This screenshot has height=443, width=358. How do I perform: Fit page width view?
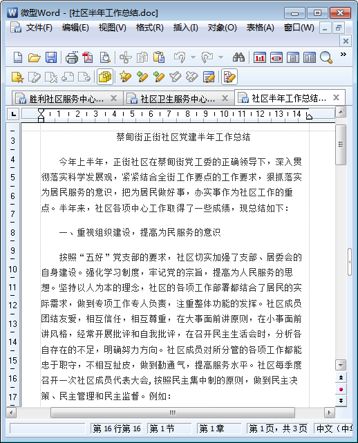pos(276,57)
